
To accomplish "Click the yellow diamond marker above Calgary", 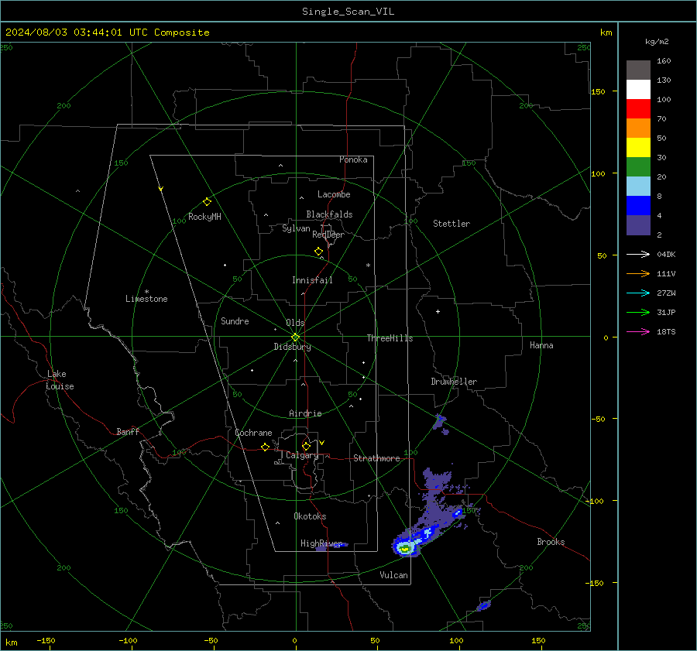I will coord(306,446).
